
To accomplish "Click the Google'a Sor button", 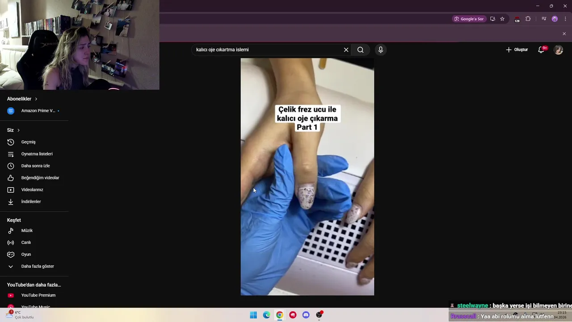I will coord(469,19).
